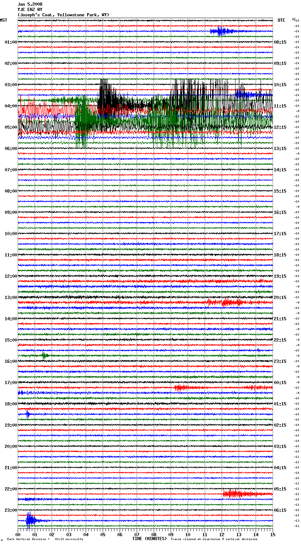Click minute tick label '05' on time axis
The image size is (301, 544).
point(103,534)
